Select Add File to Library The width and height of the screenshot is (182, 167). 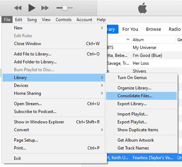point(54,54)
